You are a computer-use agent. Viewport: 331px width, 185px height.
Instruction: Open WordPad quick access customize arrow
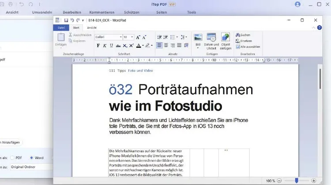(x=83, y=20)
